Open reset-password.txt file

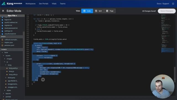click(x=11, y=28)
